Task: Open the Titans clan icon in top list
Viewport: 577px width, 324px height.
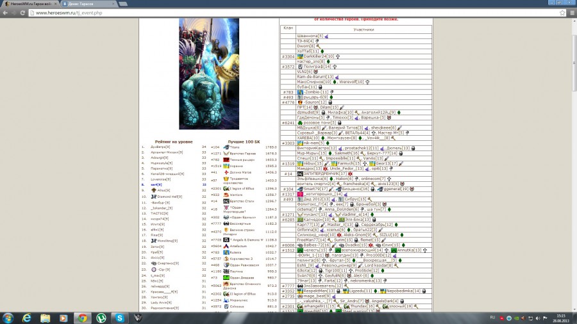Action: coord(226,147)
